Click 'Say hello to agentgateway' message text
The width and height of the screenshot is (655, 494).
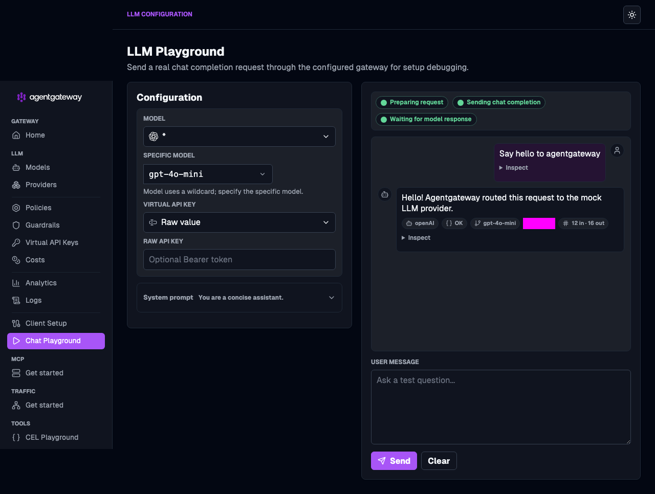[550, 153]
